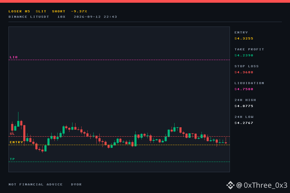This screenshot has width=290, height=193.
Task: Click the entry price $4.3255
Action: [x=244, y=38]
